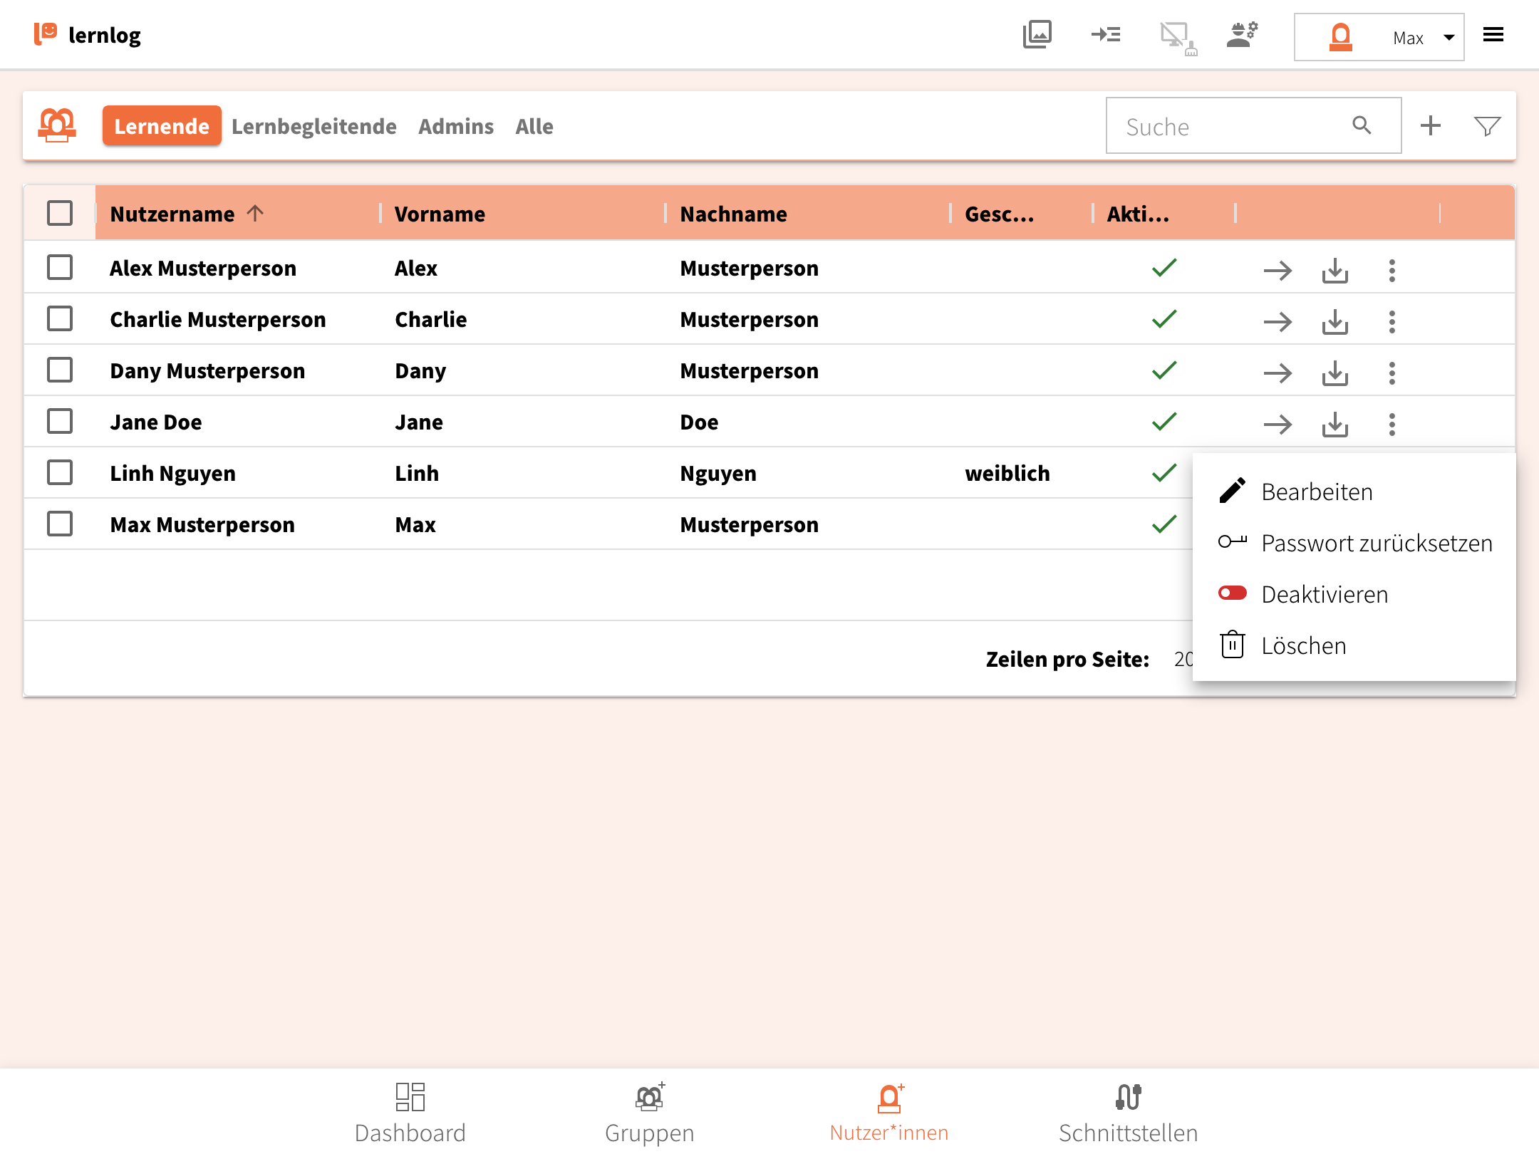Viewport: 1539px width, 1154px height.
Task: Open the user settings gear-people icon
Action: [x=1242, y=34]
